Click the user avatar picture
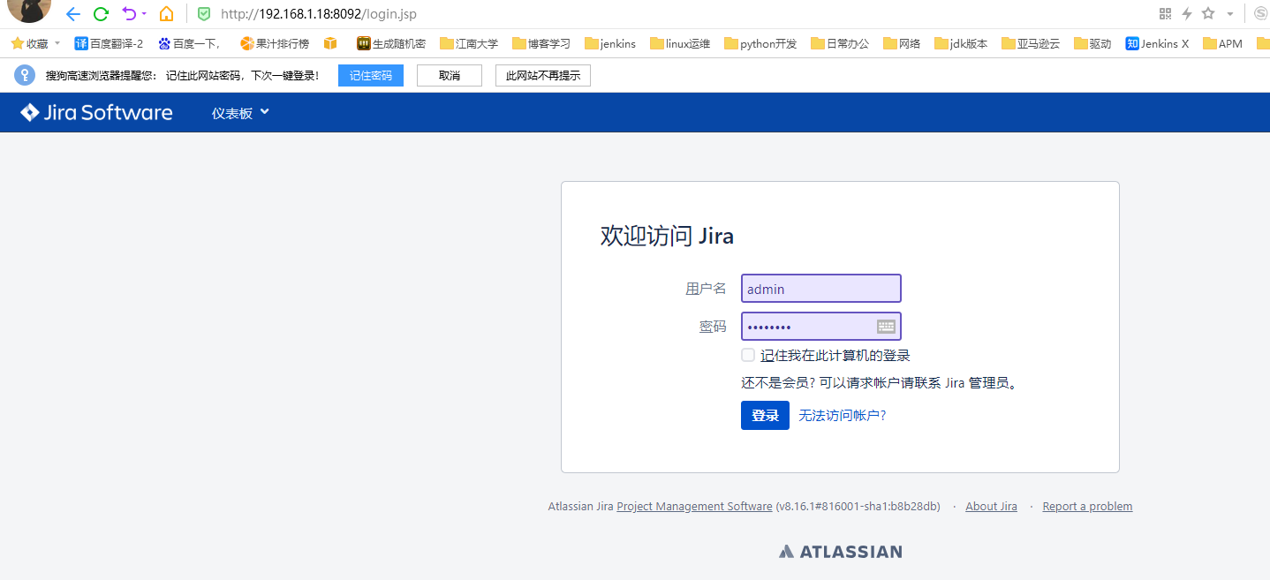Screen dimensions: 1270x580 [x=29, y=11]
